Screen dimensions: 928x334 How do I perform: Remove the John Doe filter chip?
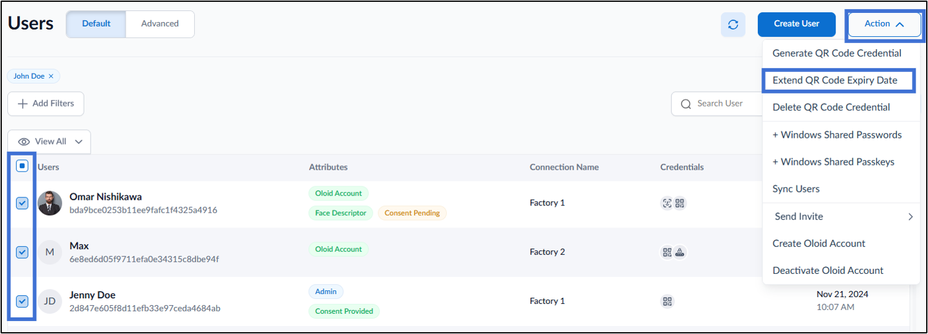[51, 76]
